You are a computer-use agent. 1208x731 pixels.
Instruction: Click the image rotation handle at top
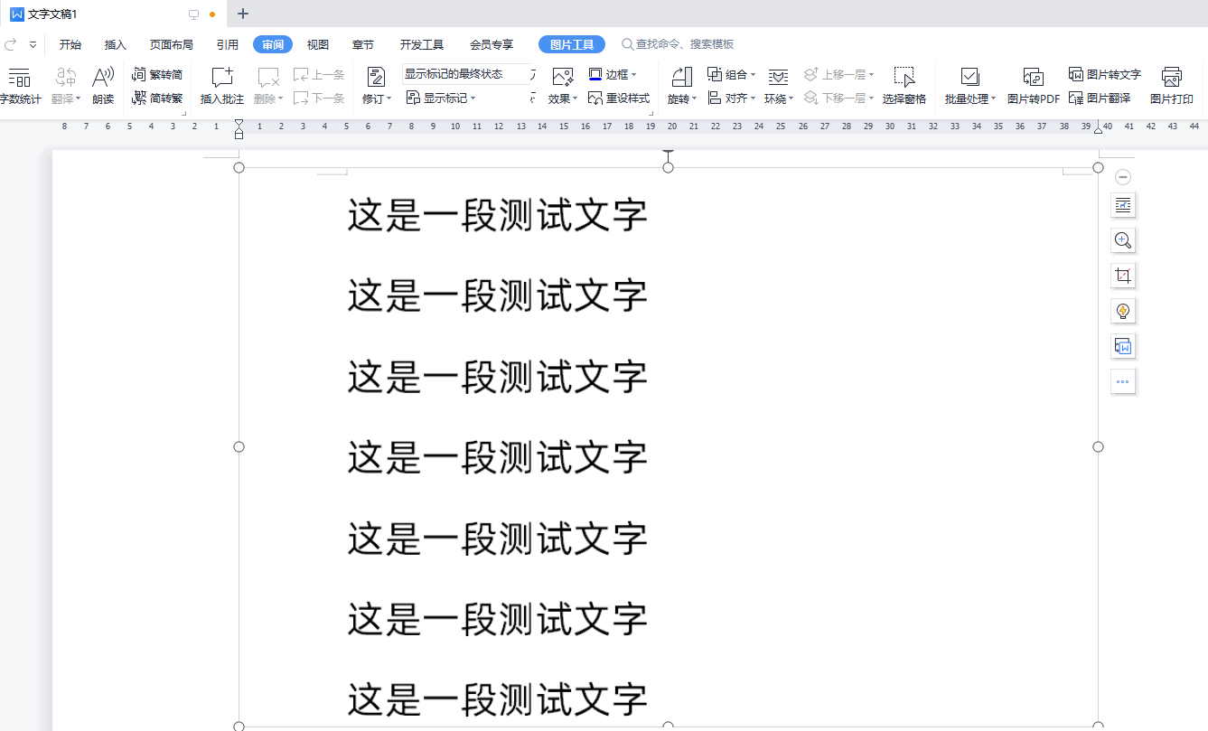coord(669,152)
